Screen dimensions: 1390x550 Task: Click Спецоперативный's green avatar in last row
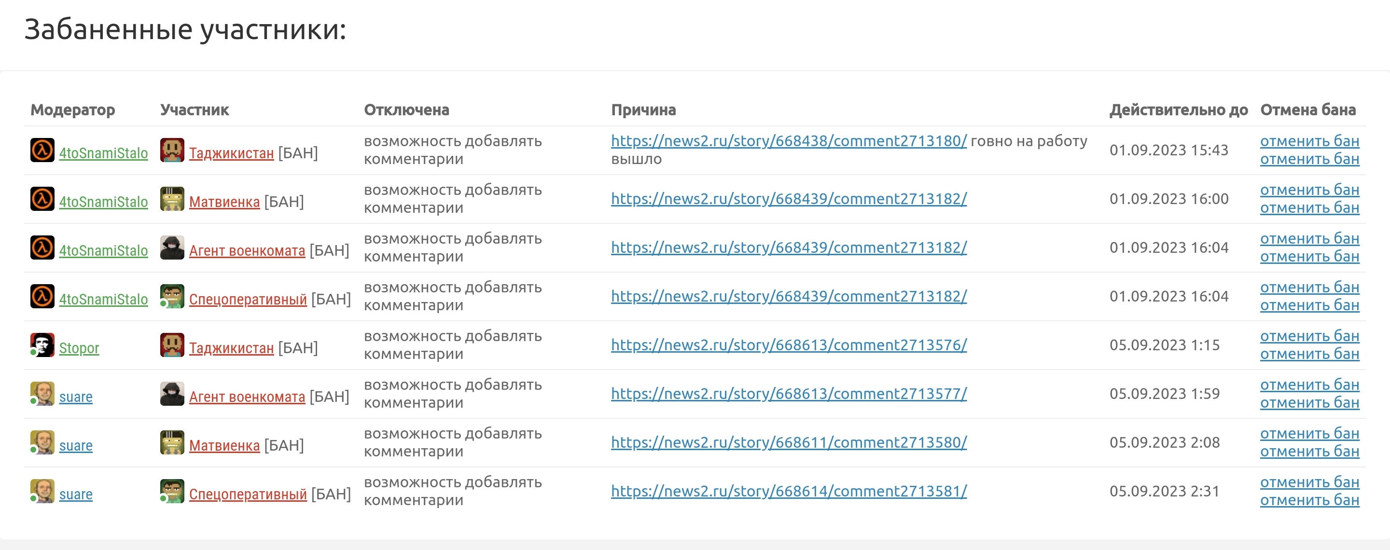[172, 491]
